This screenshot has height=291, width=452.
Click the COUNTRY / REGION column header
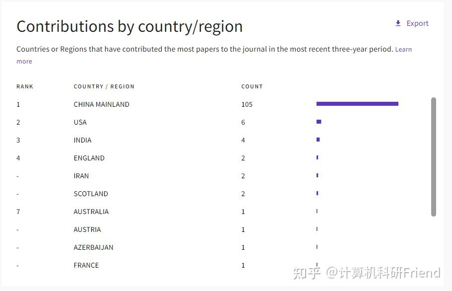pos(104,86)
